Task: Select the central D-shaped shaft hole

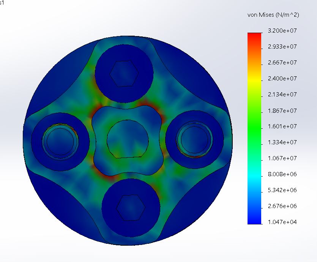Action: click(x=128, y=139)
